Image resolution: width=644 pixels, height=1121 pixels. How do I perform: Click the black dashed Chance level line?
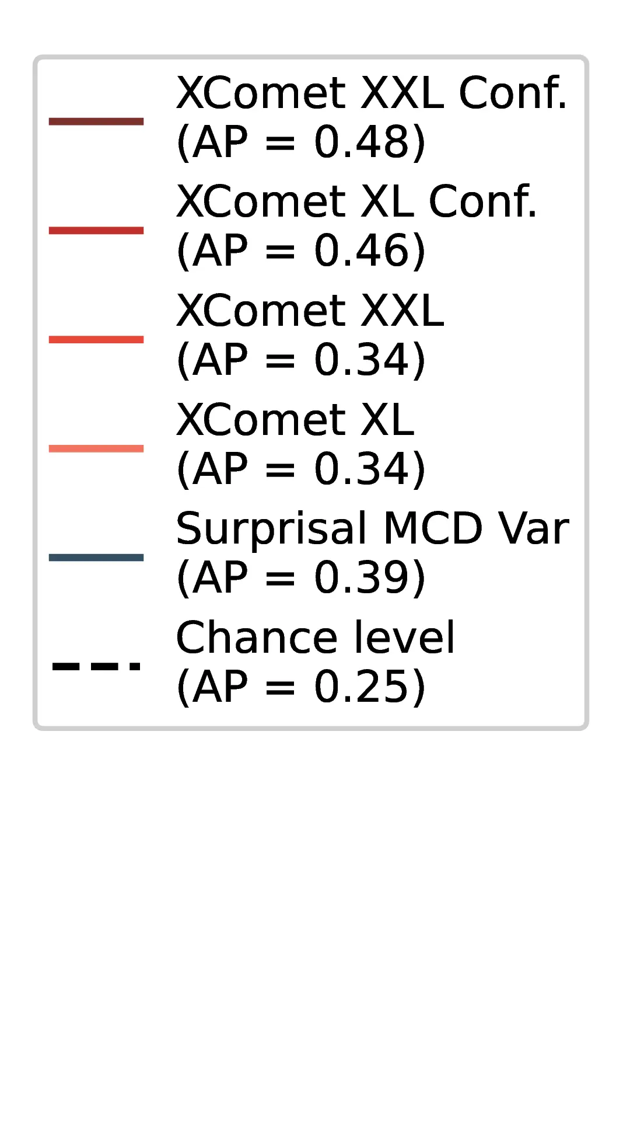[x=96, y=666]
